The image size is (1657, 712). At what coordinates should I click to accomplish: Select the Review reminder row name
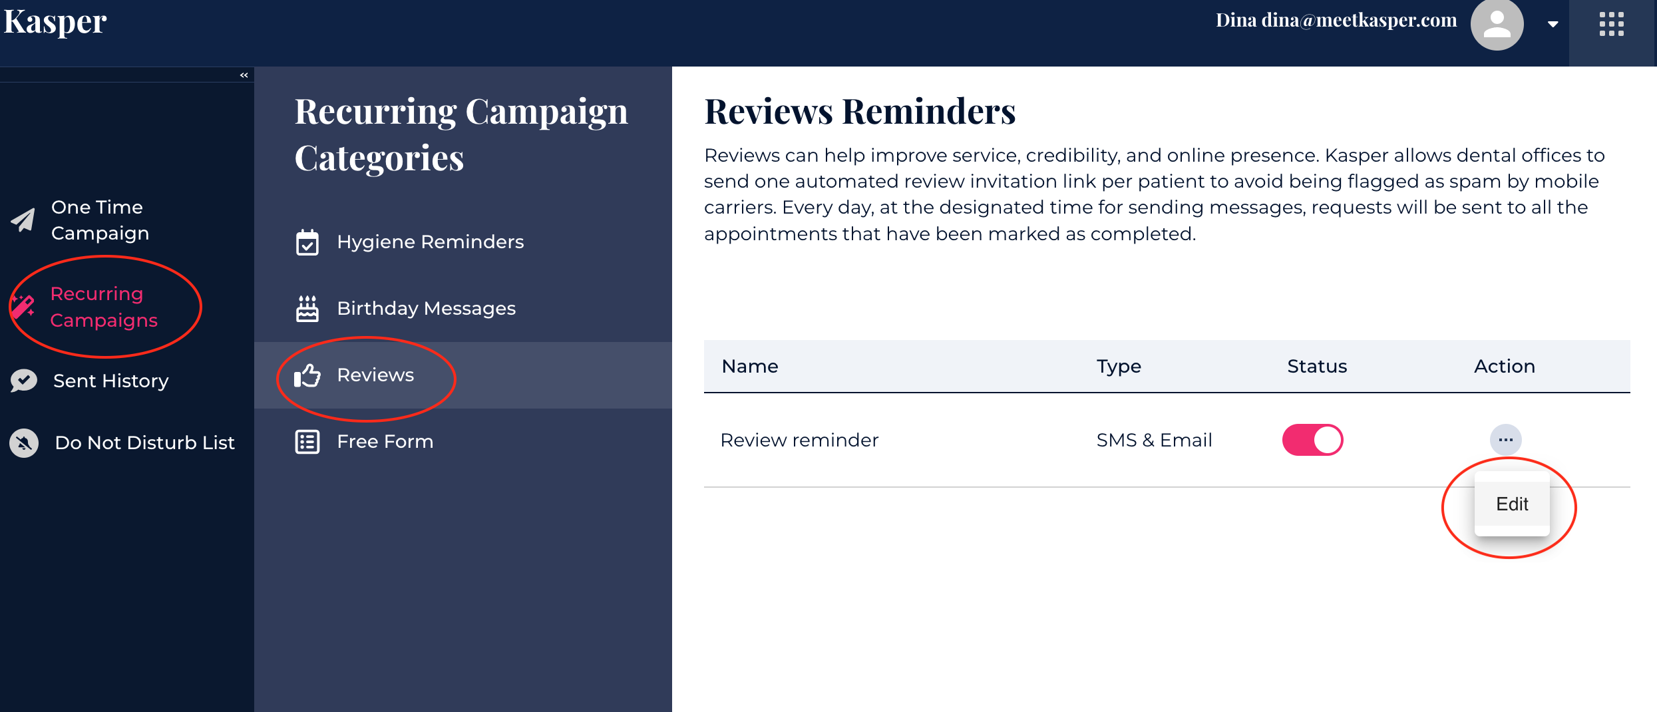799,440
